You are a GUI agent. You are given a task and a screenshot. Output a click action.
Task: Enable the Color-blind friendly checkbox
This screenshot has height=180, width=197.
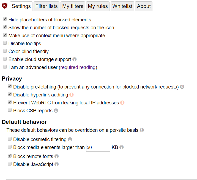pyautogui.click(x=5, y=51)
